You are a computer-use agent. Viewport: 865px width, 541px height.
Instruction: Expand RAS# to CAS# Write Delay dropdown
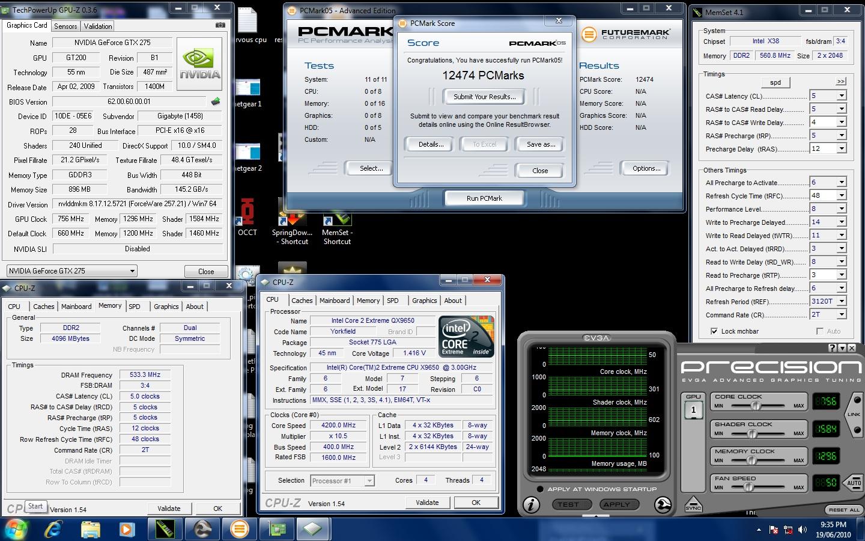[842, 122]
